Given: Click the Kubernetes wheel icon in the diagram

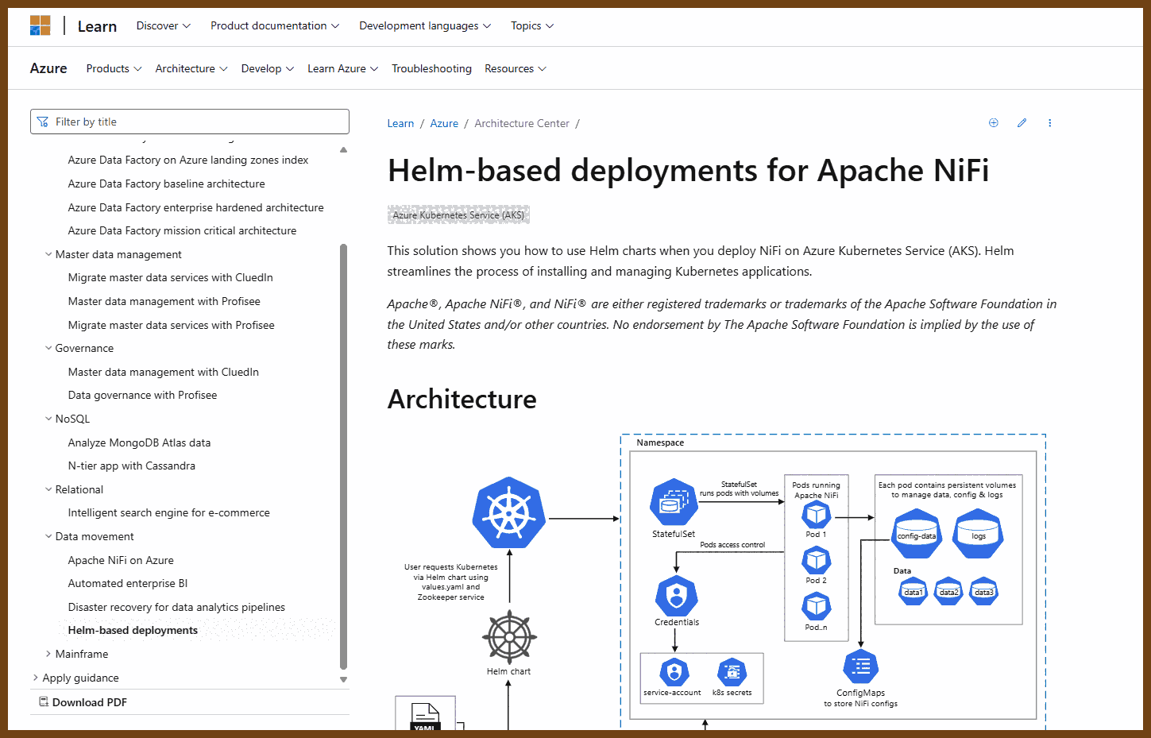Looking at the screenshot, I should point(509,512).
